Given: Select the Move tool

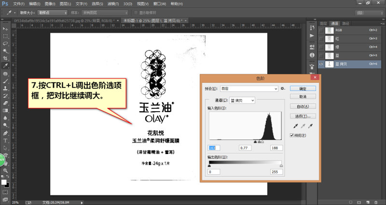Looking at the screenshot, I should pos(5,29).
